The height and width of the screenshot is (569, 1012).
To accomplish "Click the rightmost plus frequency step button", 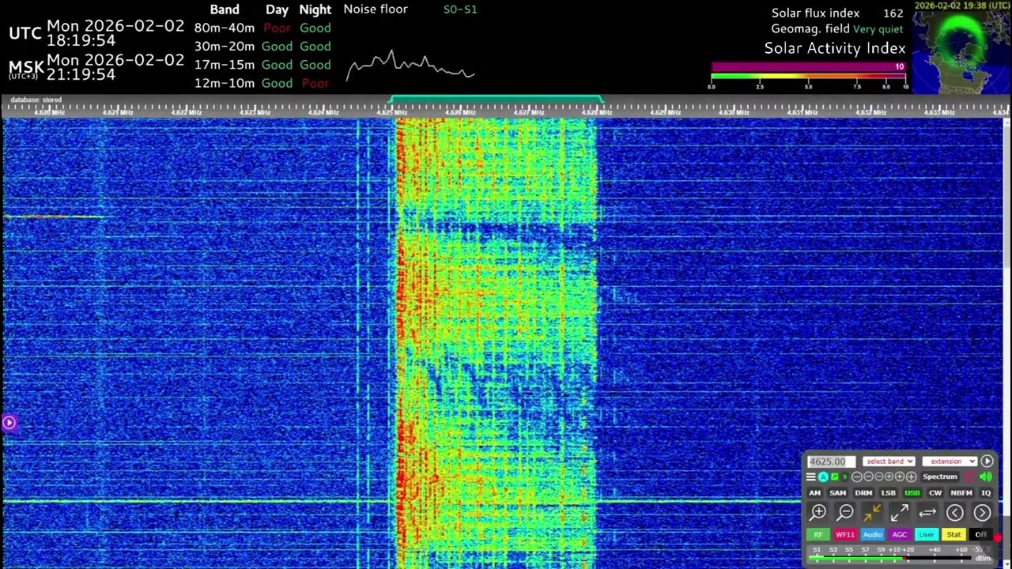I will pos(911,477).
